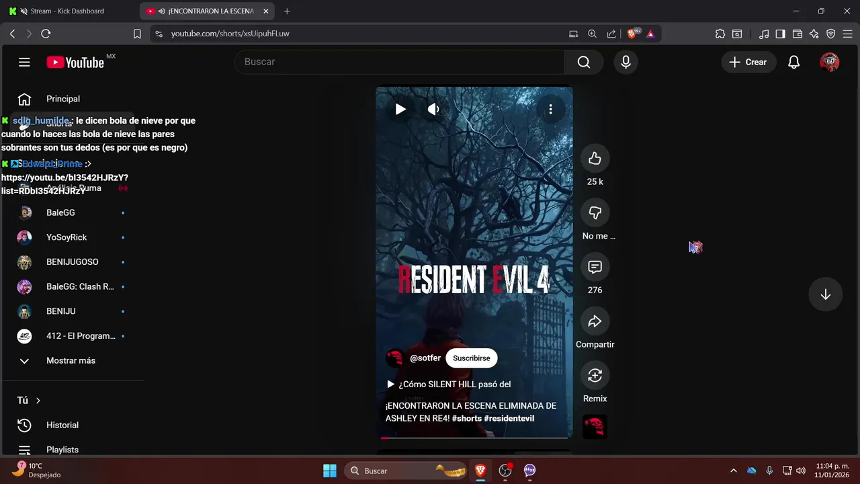This screenshot has height=484, width=860.
Task: Share this page from address bar
Action: tap(611, 34)
